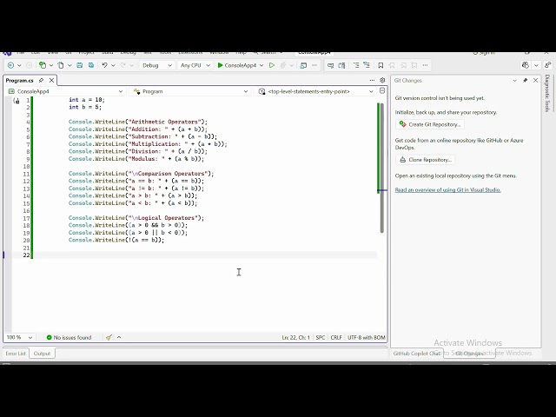
Task: Expand the Copilot dropdown arrow
Action: tap(536, 65)
